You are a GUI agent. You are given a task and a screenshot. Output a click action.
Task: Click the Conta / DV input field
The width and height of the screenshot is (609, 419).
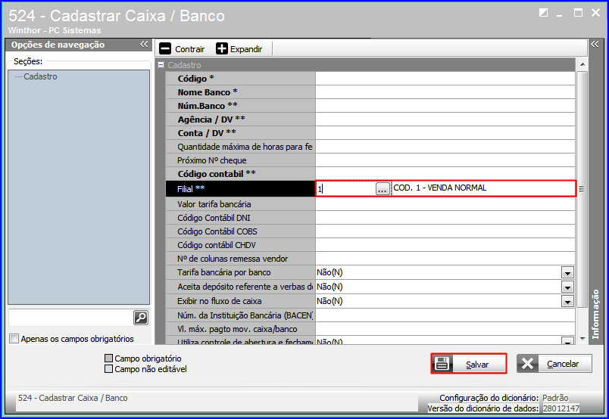tap(445, 132)
